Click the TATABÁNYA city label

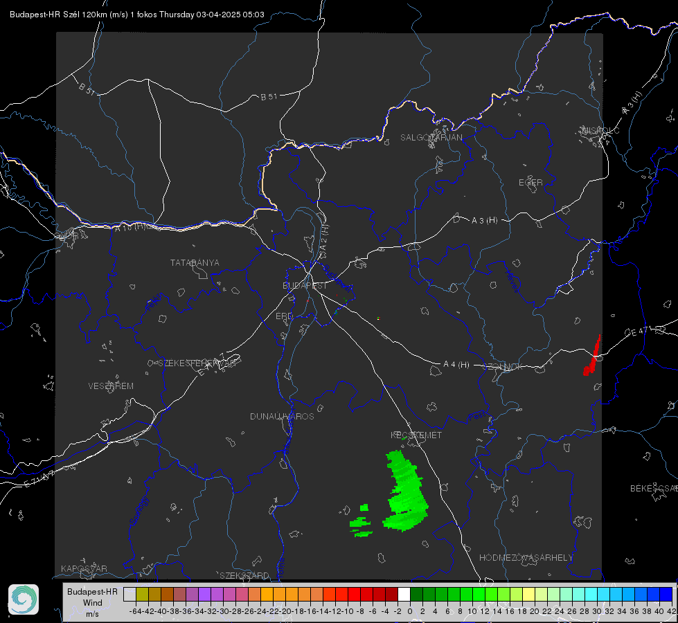coord(195,263)
